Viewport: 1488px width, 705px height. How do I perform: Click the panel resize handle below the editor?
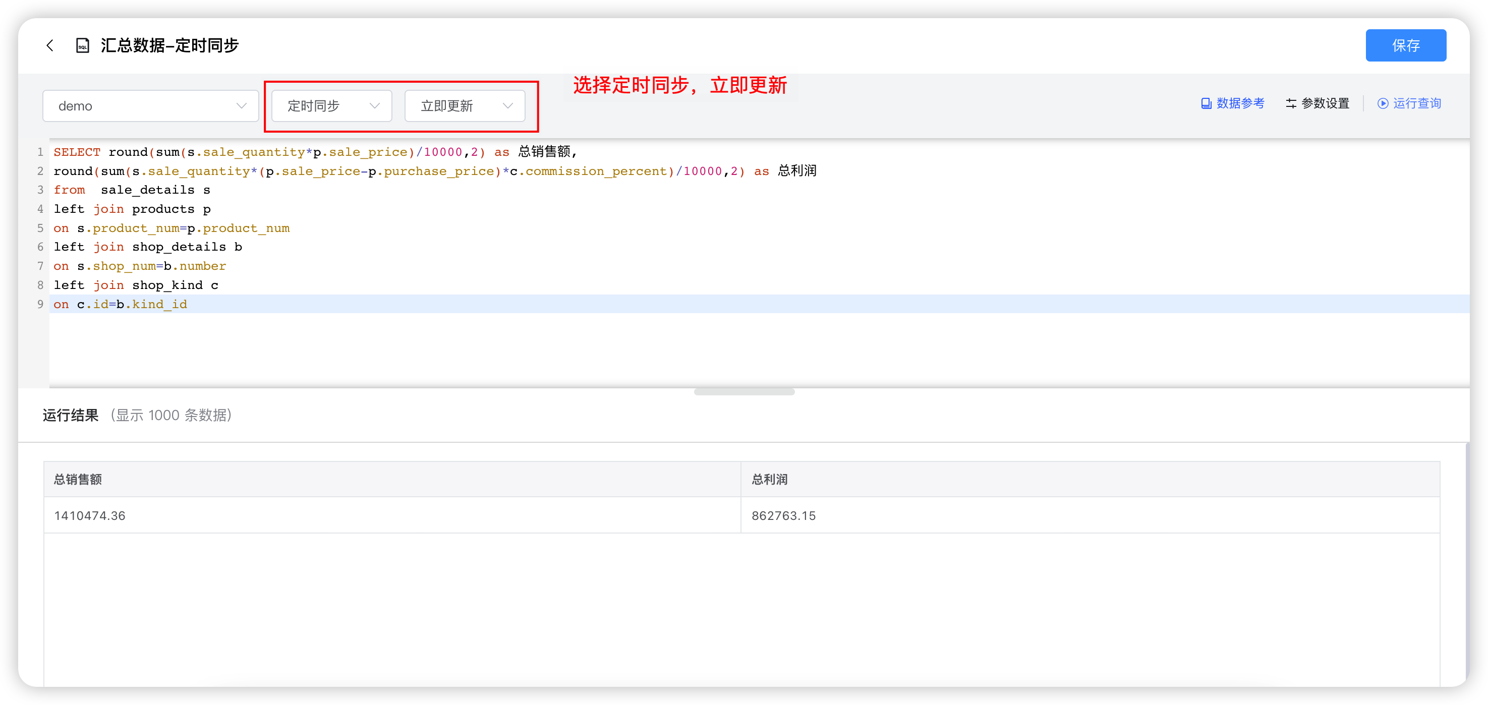click(744, 391)
